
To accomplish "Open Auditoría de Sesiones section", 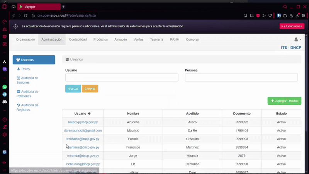I will pos(29,80).
